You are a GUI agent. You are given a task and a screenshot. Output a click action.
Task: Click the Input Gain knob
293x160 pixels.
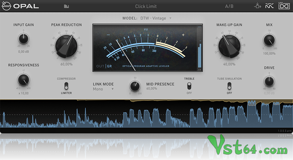[x=23, y=39]
